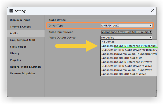The height and width of the screenshot is (104, 163).
Task: Collapse the Audio Output Device dropdown
Action: coord(126,38)
